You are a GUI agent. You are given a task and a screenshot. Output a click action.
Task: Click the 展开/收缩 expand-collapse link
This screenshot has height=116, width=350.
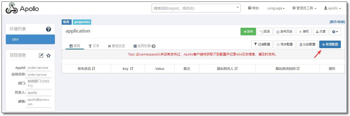tap(337, 22)
